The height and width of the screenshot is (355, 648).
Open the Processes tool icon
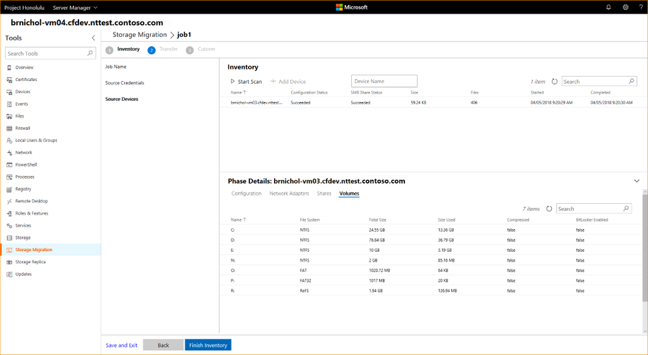tap(9, 177)
